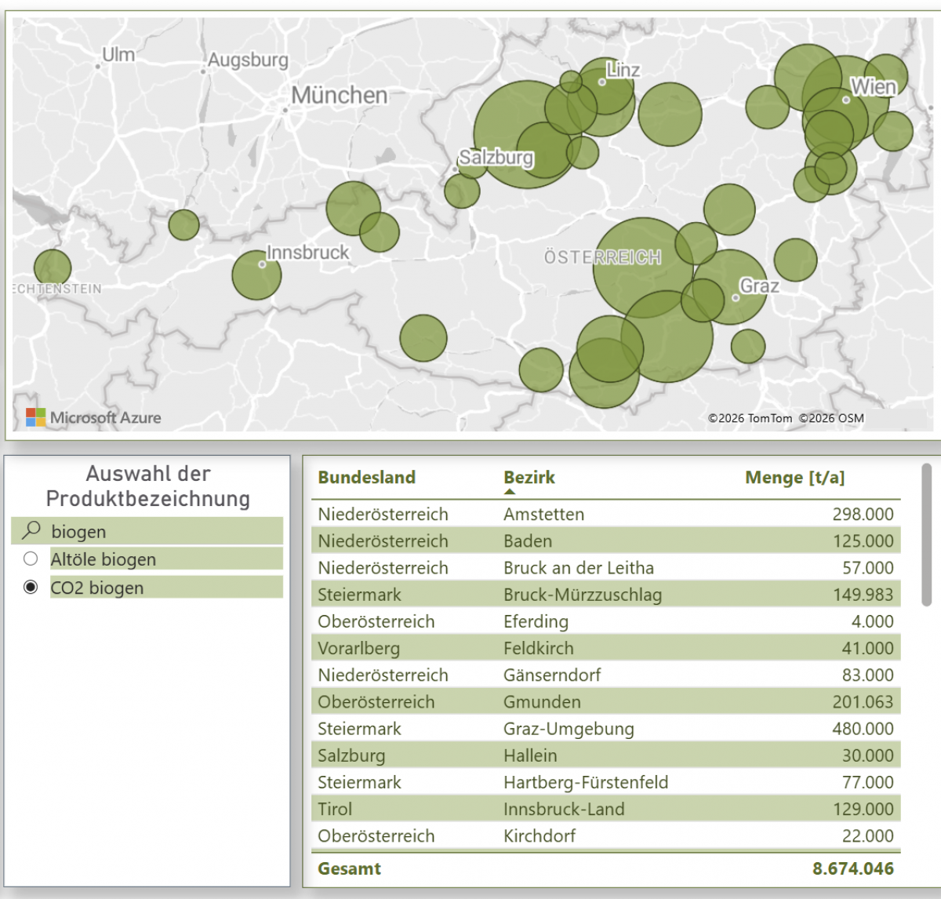Click the Altöle biogen option label
This screenshot has width=941, height=899.
tap(104, 559)
